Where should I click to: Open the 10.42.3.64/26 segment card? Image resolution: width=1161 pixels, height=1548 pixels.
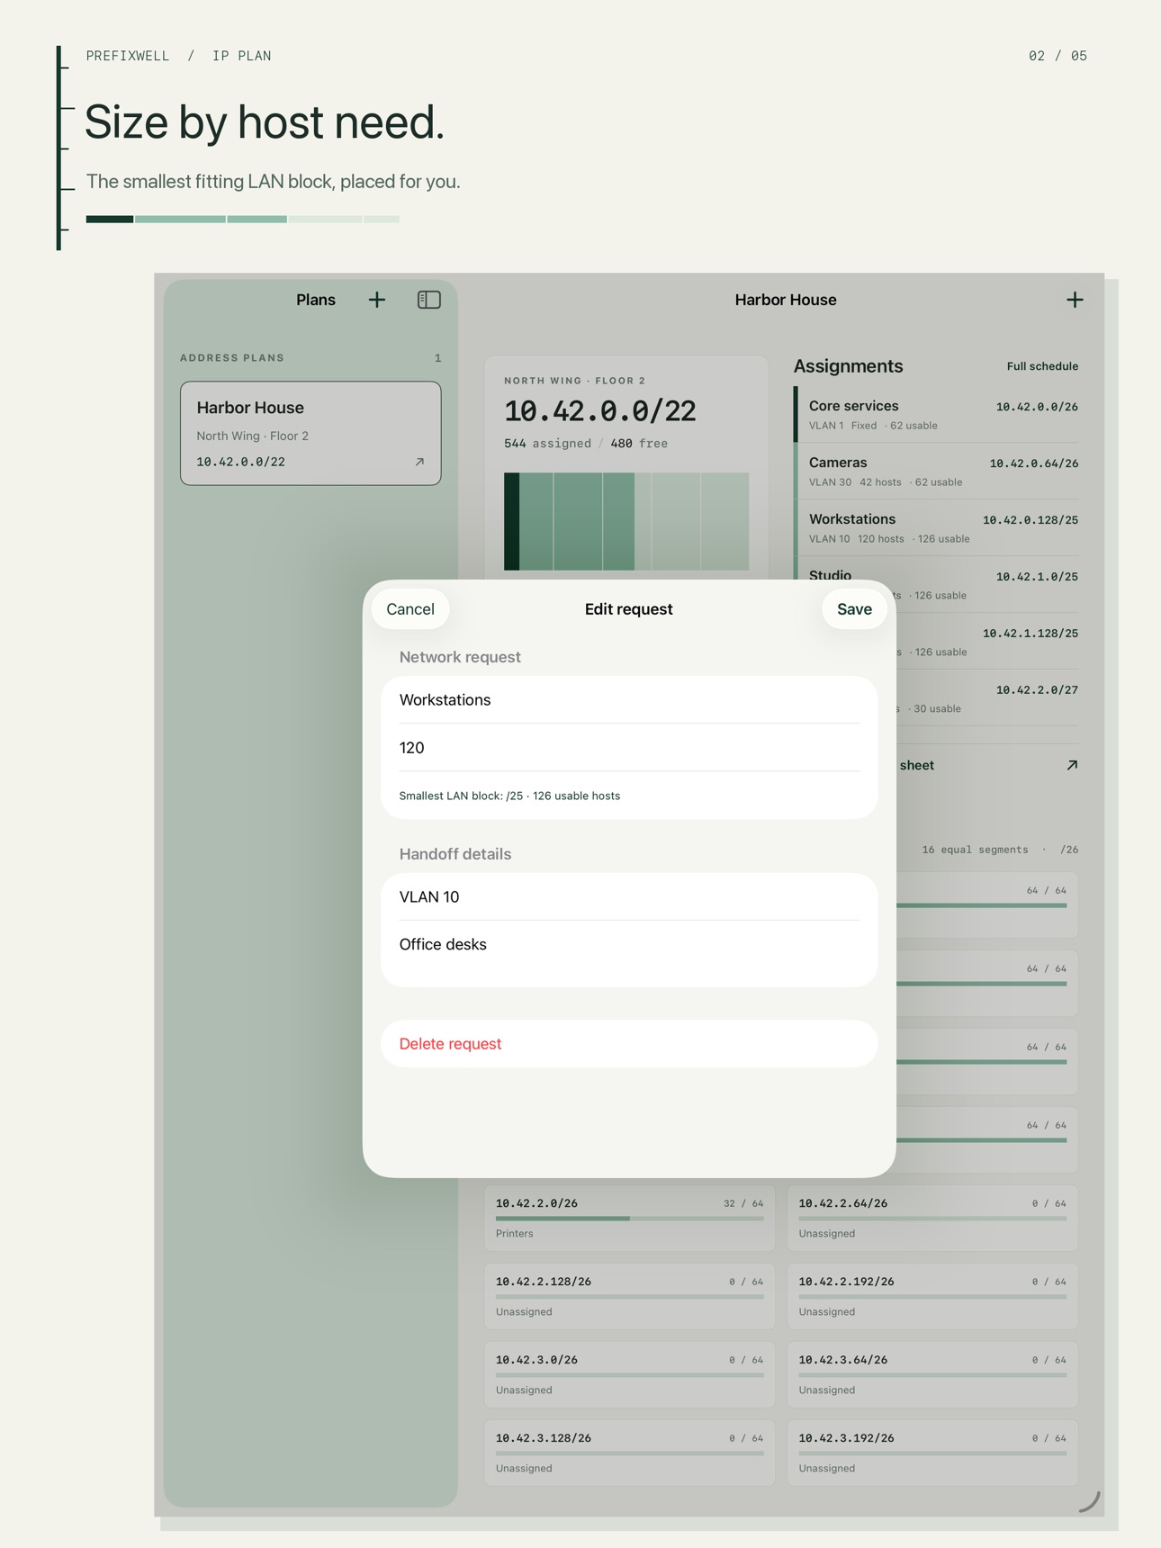click(x=932, y=1374)
